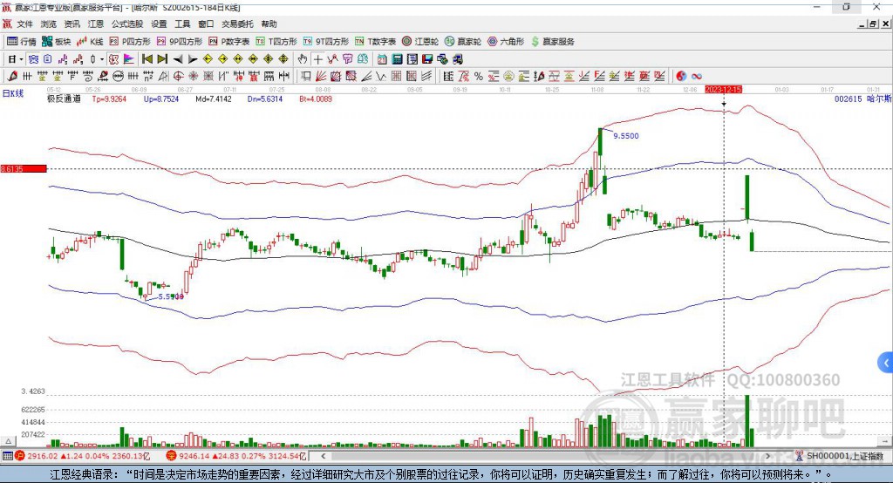Click the 002615 stock code label

[x=848, y=99]
